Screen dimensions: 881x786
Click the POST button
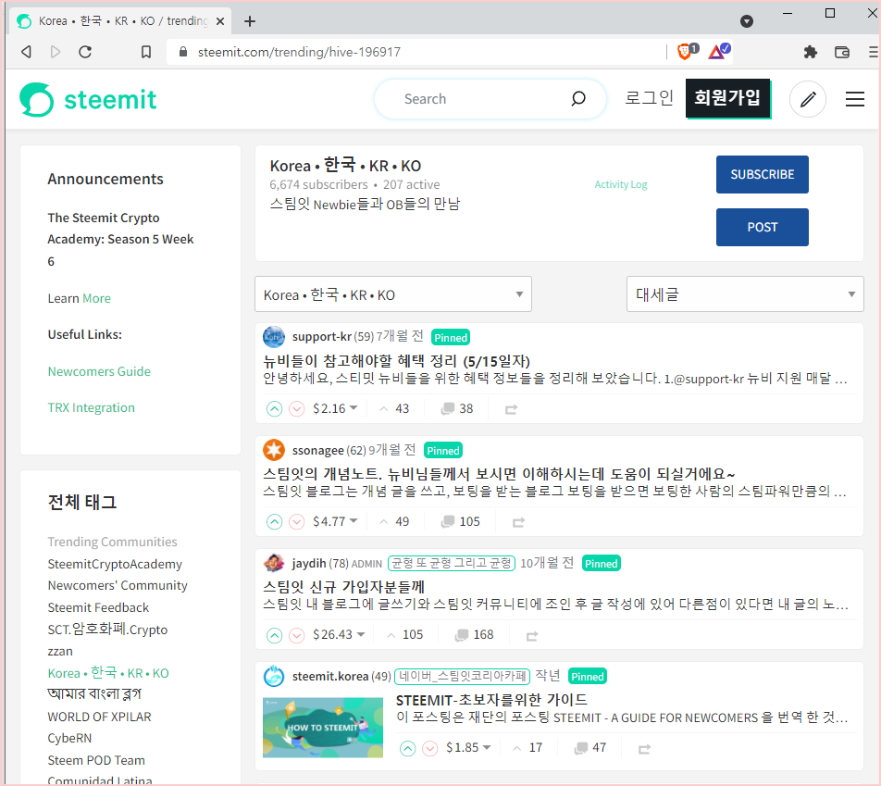click(x=762, y=227)
